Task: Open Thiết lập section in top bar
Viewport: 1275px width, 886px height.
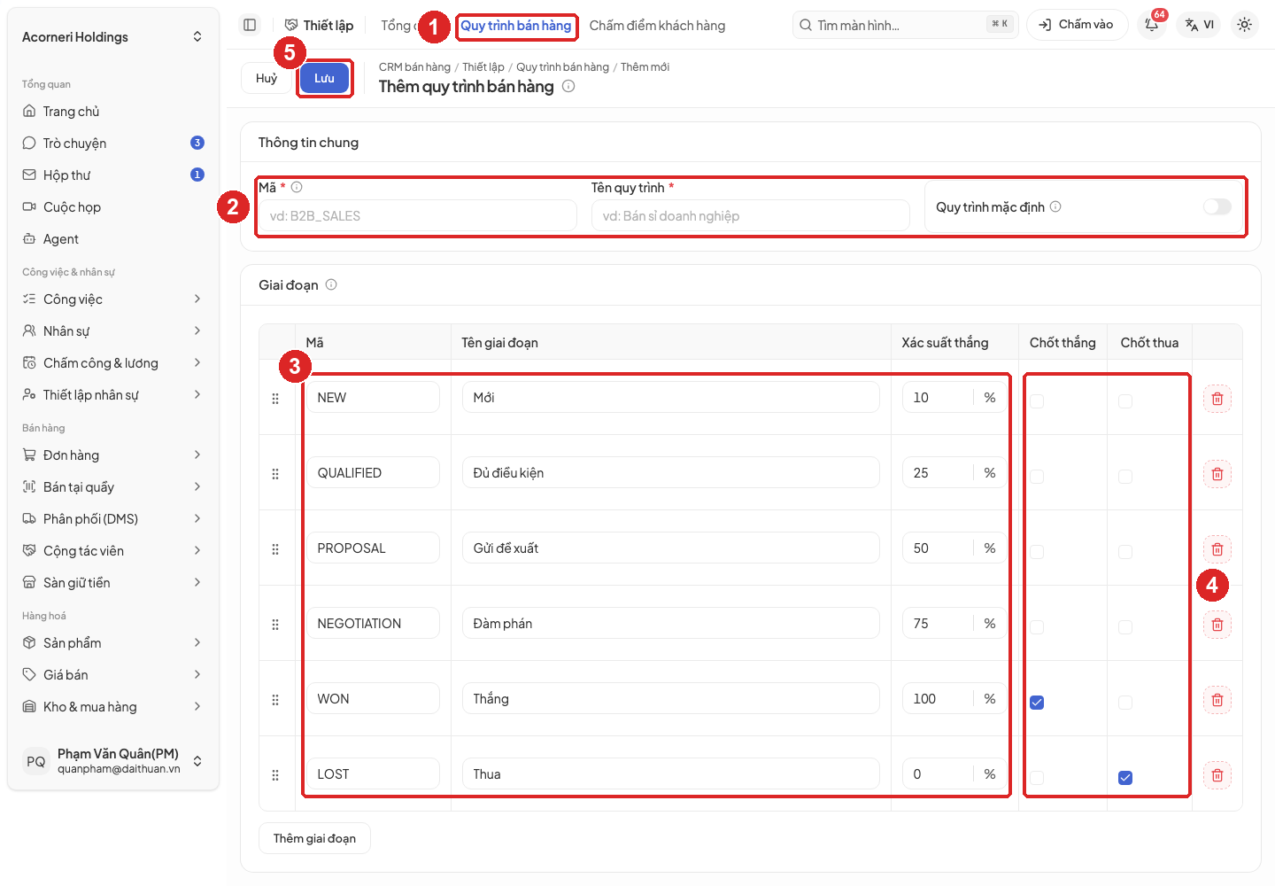Action: click(319, 25)
